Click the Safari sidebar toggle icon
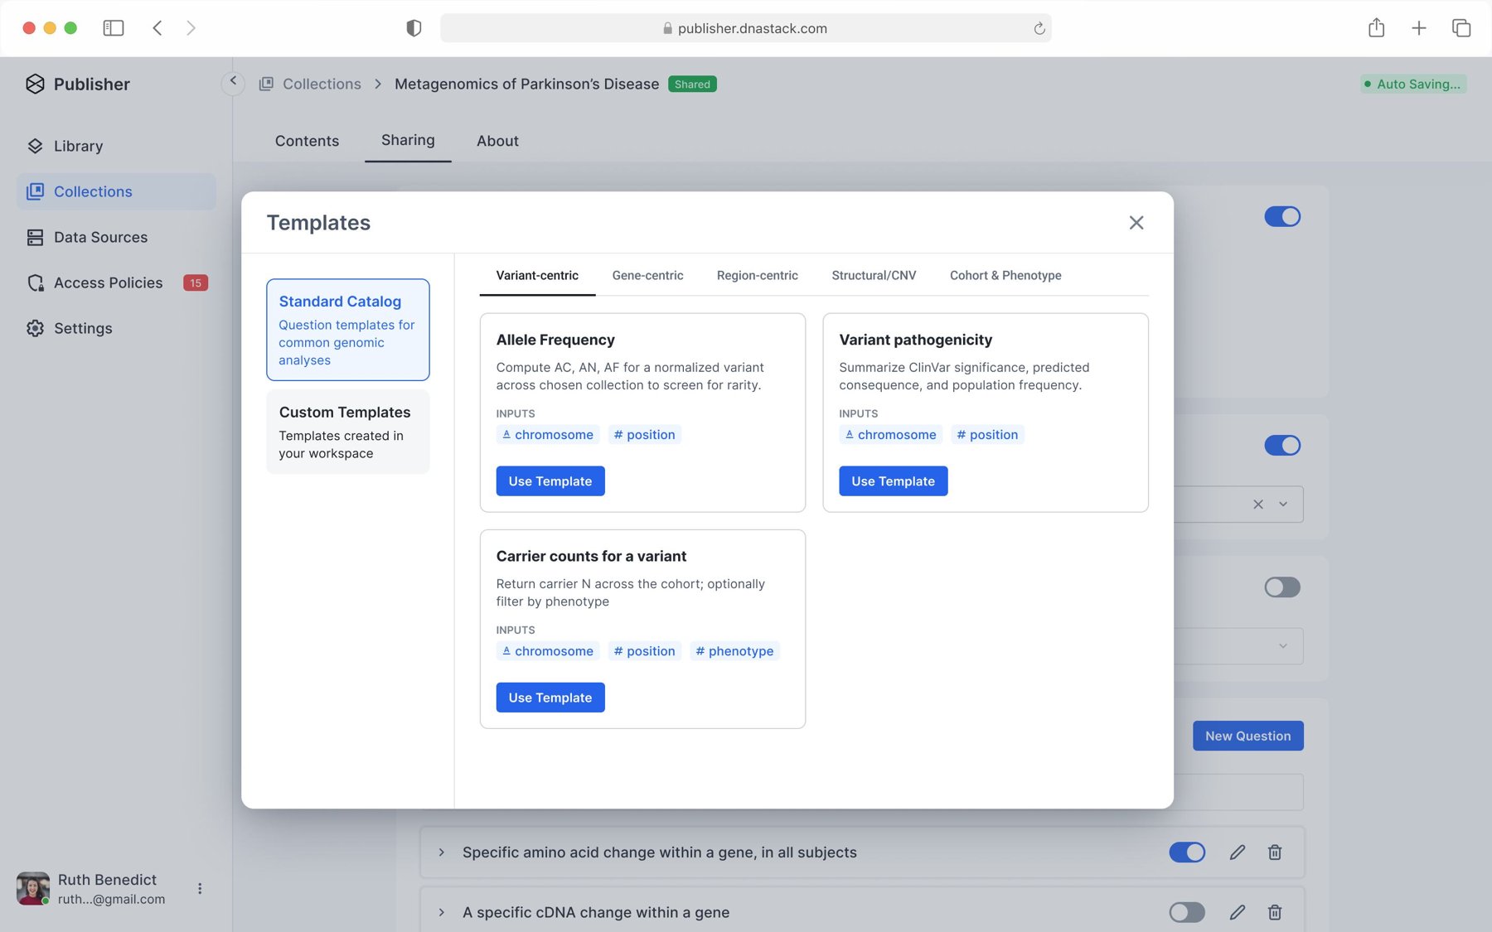Viewport: 1492px width, 932px height. click(x=114, y=28)
